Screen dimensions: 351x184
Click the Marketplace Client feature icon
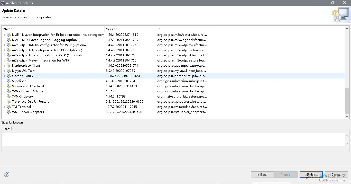[x=9, y=66]
